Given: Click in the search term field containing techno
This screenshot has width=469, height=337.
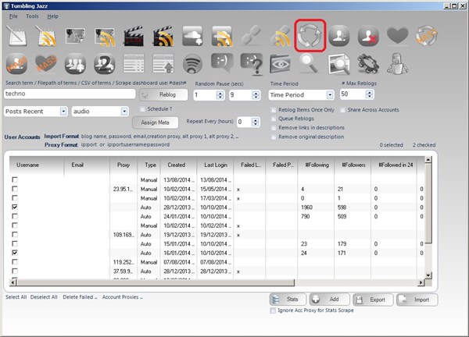Looking at the screenshot, I should [x=70, y=94].
